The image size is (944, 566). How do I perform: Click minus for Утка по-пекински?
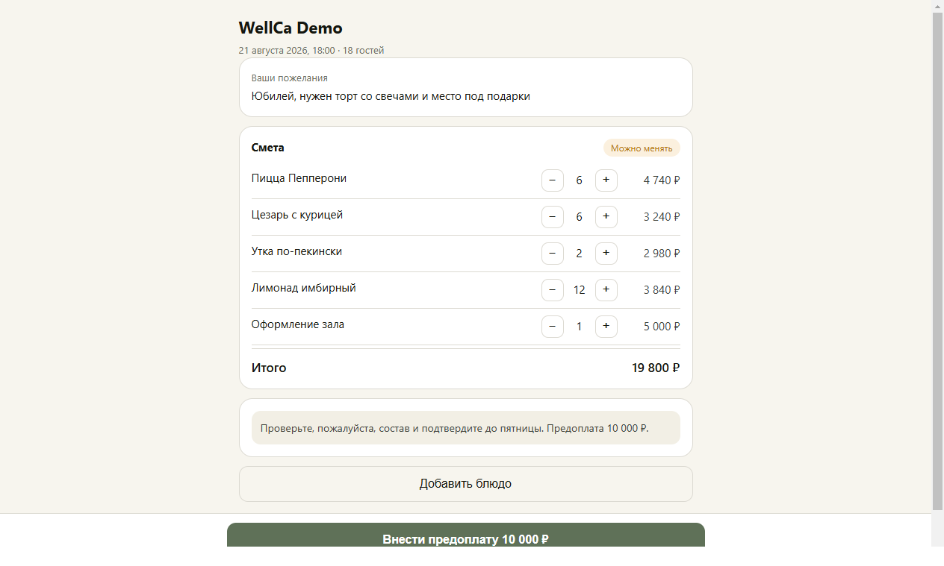click(x=553, y=254)
